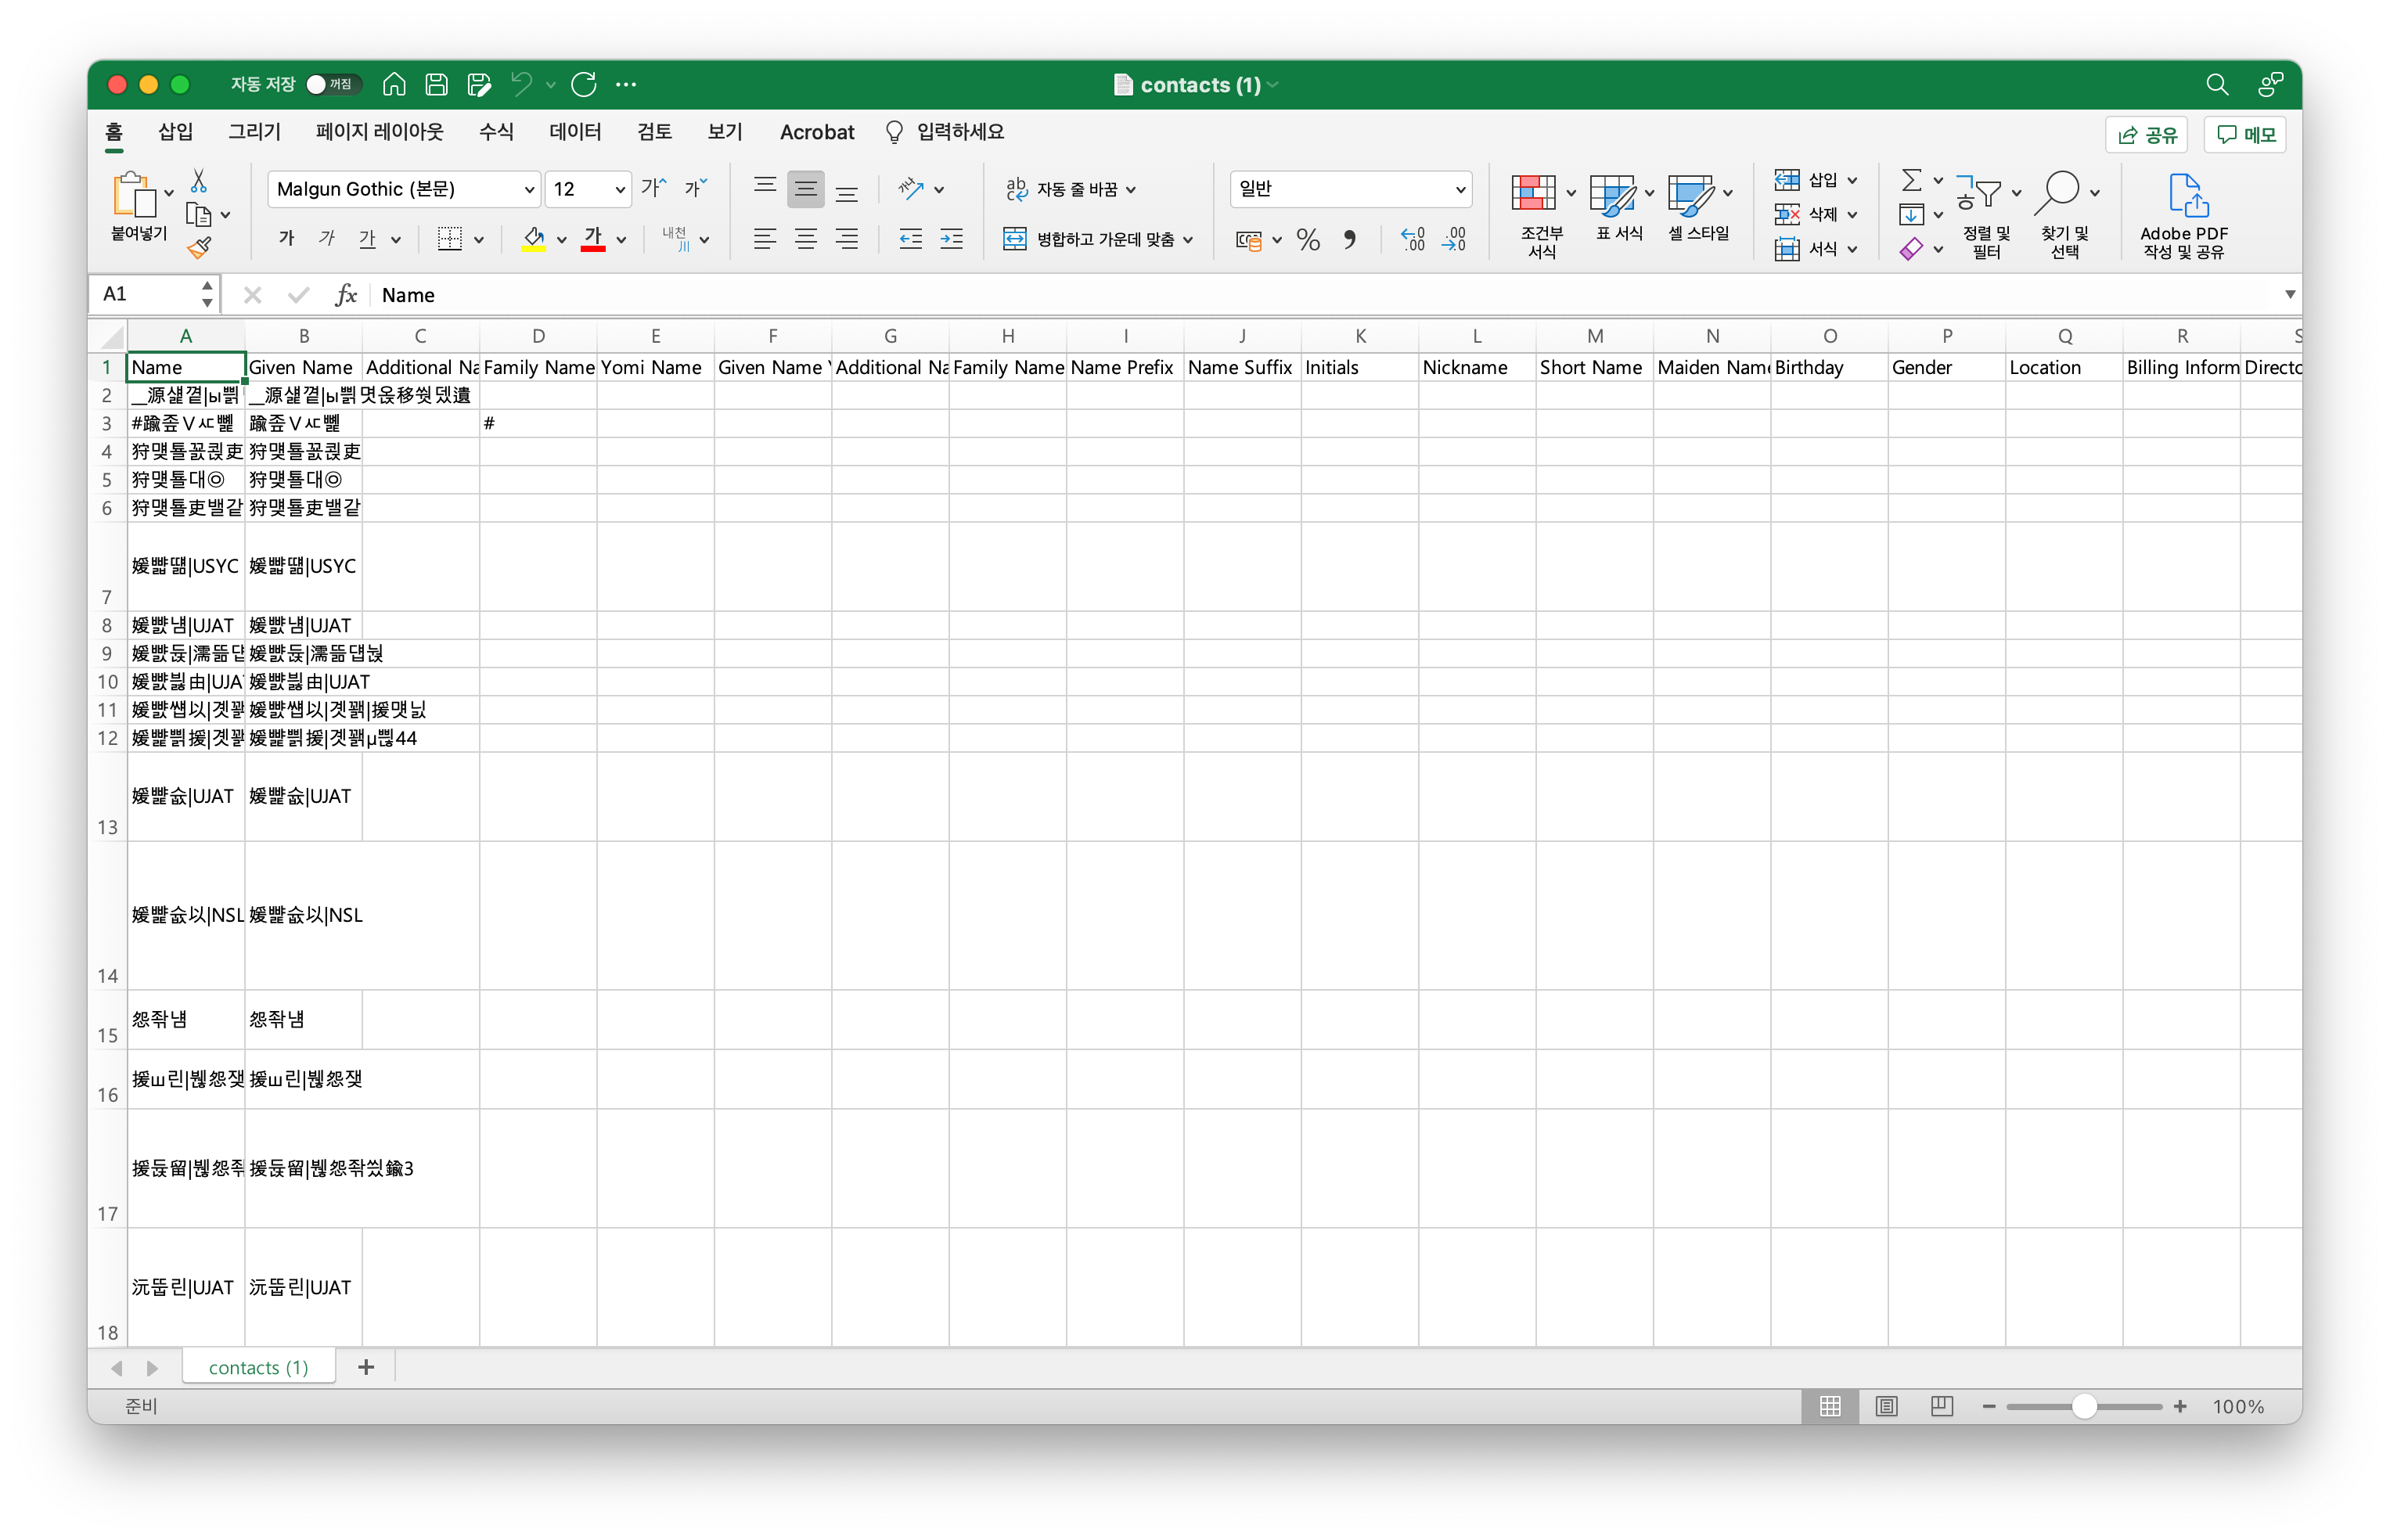Expand the formula bar chevron
The width and height of the screenshot is (2390, 1540).
pyautogui.click(x=2289, y=294)
